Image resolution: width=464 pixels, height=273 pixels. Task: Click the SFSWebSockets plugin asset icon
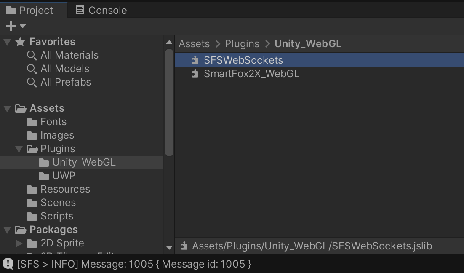tap(195, 60)
